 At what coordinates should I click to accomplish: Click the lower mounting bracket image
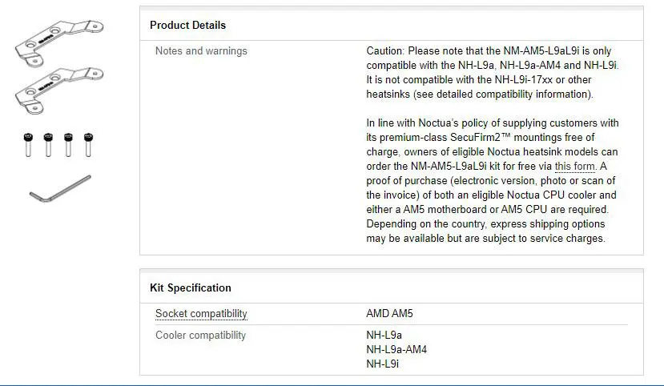58,89
